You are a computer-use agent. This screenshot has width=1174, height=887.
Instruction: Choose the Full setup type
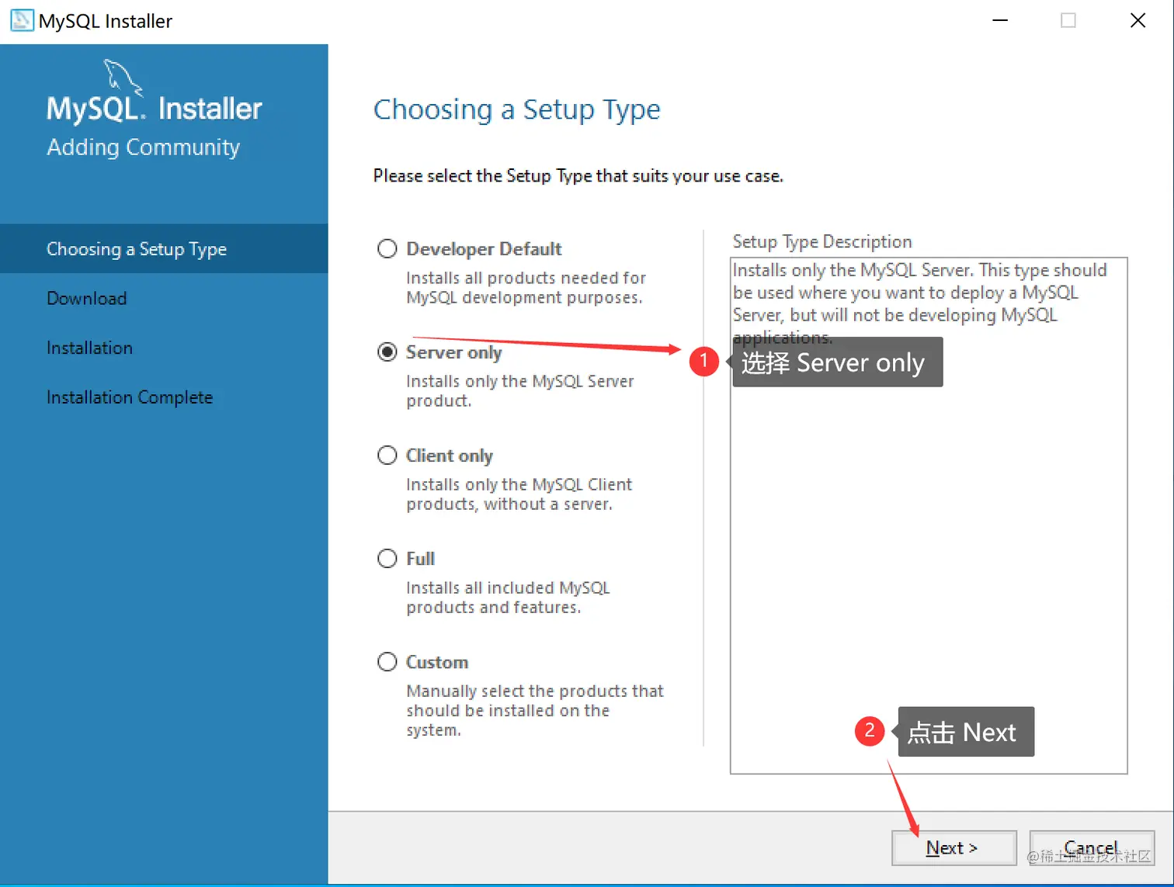pyautogui.click(x=387, y=559)
